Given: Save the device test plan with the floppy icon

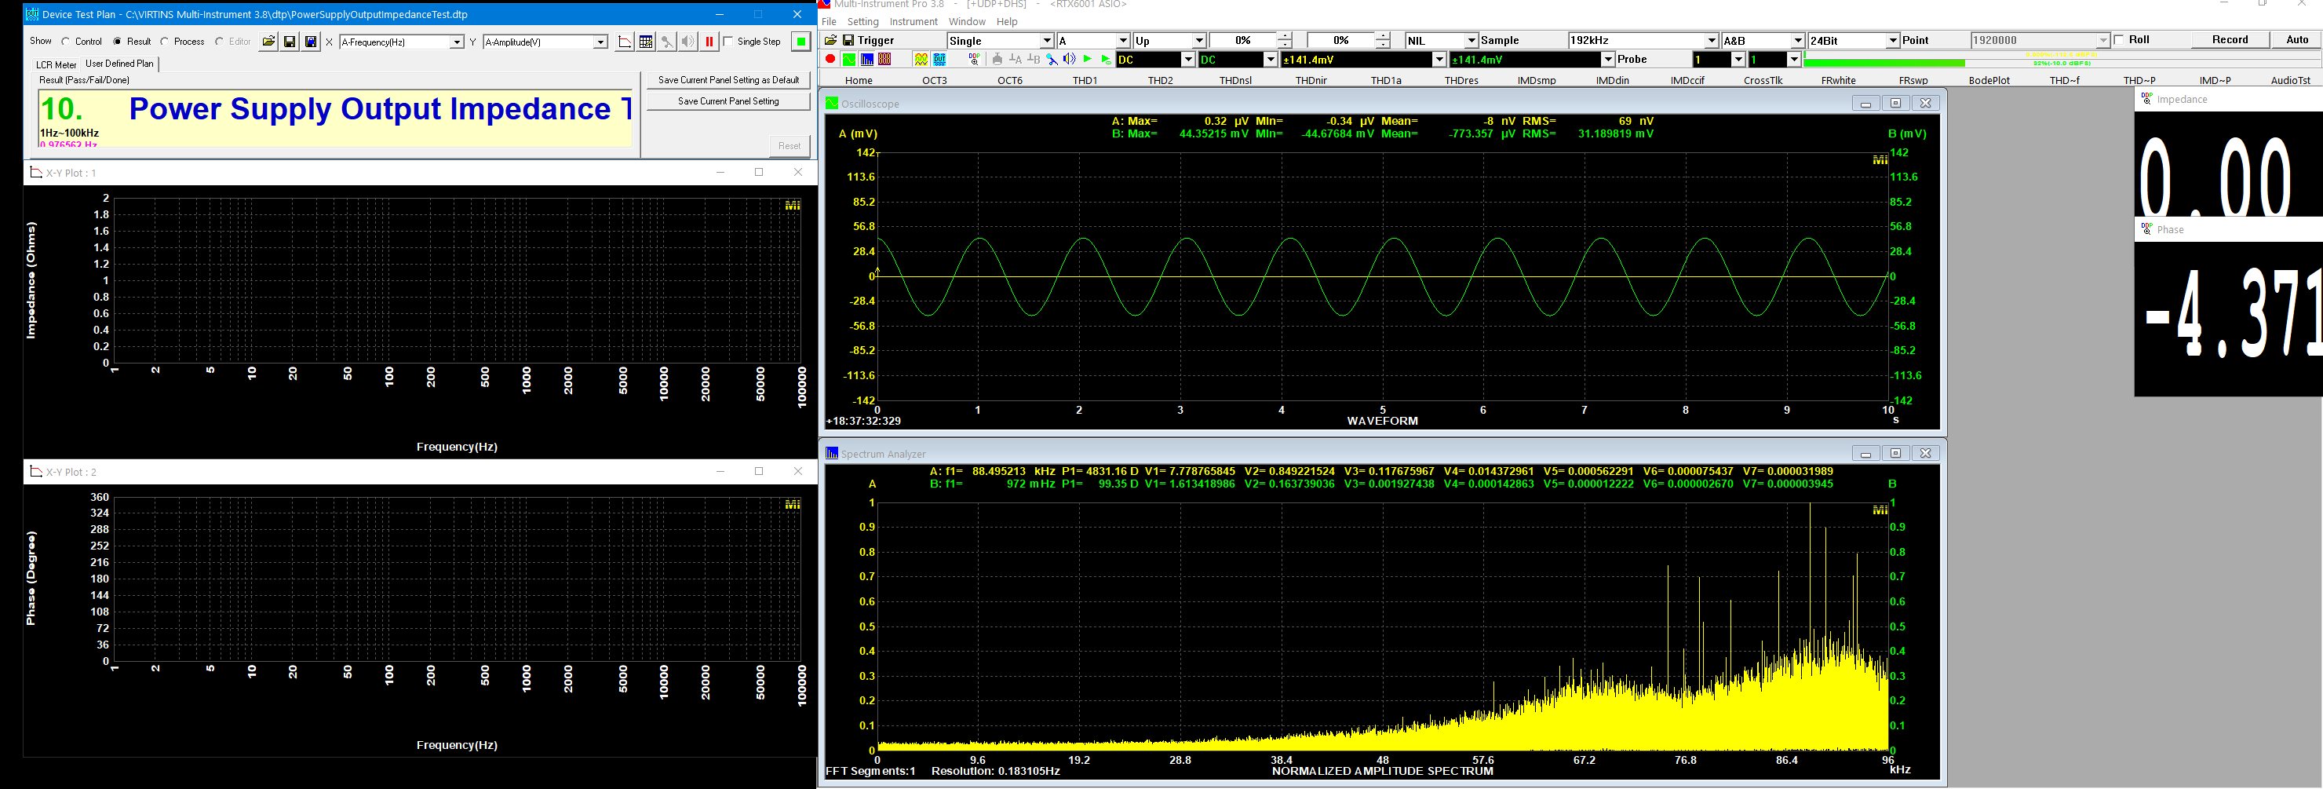Looking at the screenshot, I should click(x=290, y=42).
